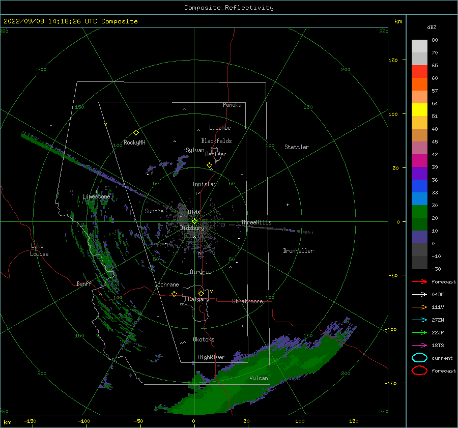Select the 80 dBZ color swatch

point(419,46)
